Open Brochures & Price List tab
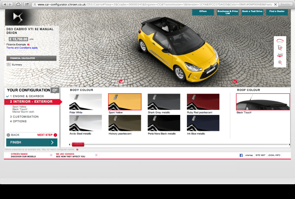The width and height of the screenshot is (295, 199). point(228,12)
